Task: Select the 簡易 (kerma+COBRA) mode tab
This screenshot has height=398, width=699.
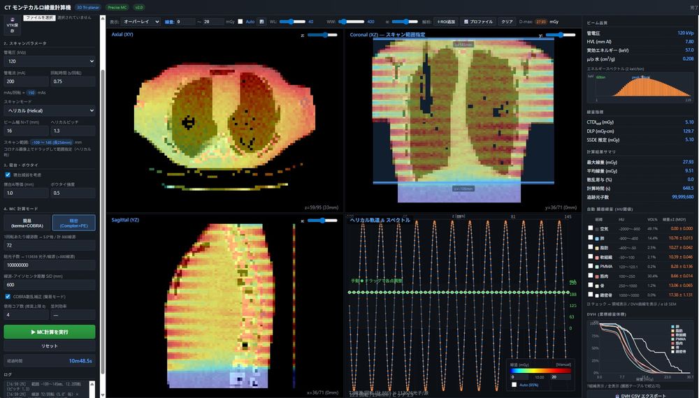Action: pyautogui.click(x=27, y=223)
